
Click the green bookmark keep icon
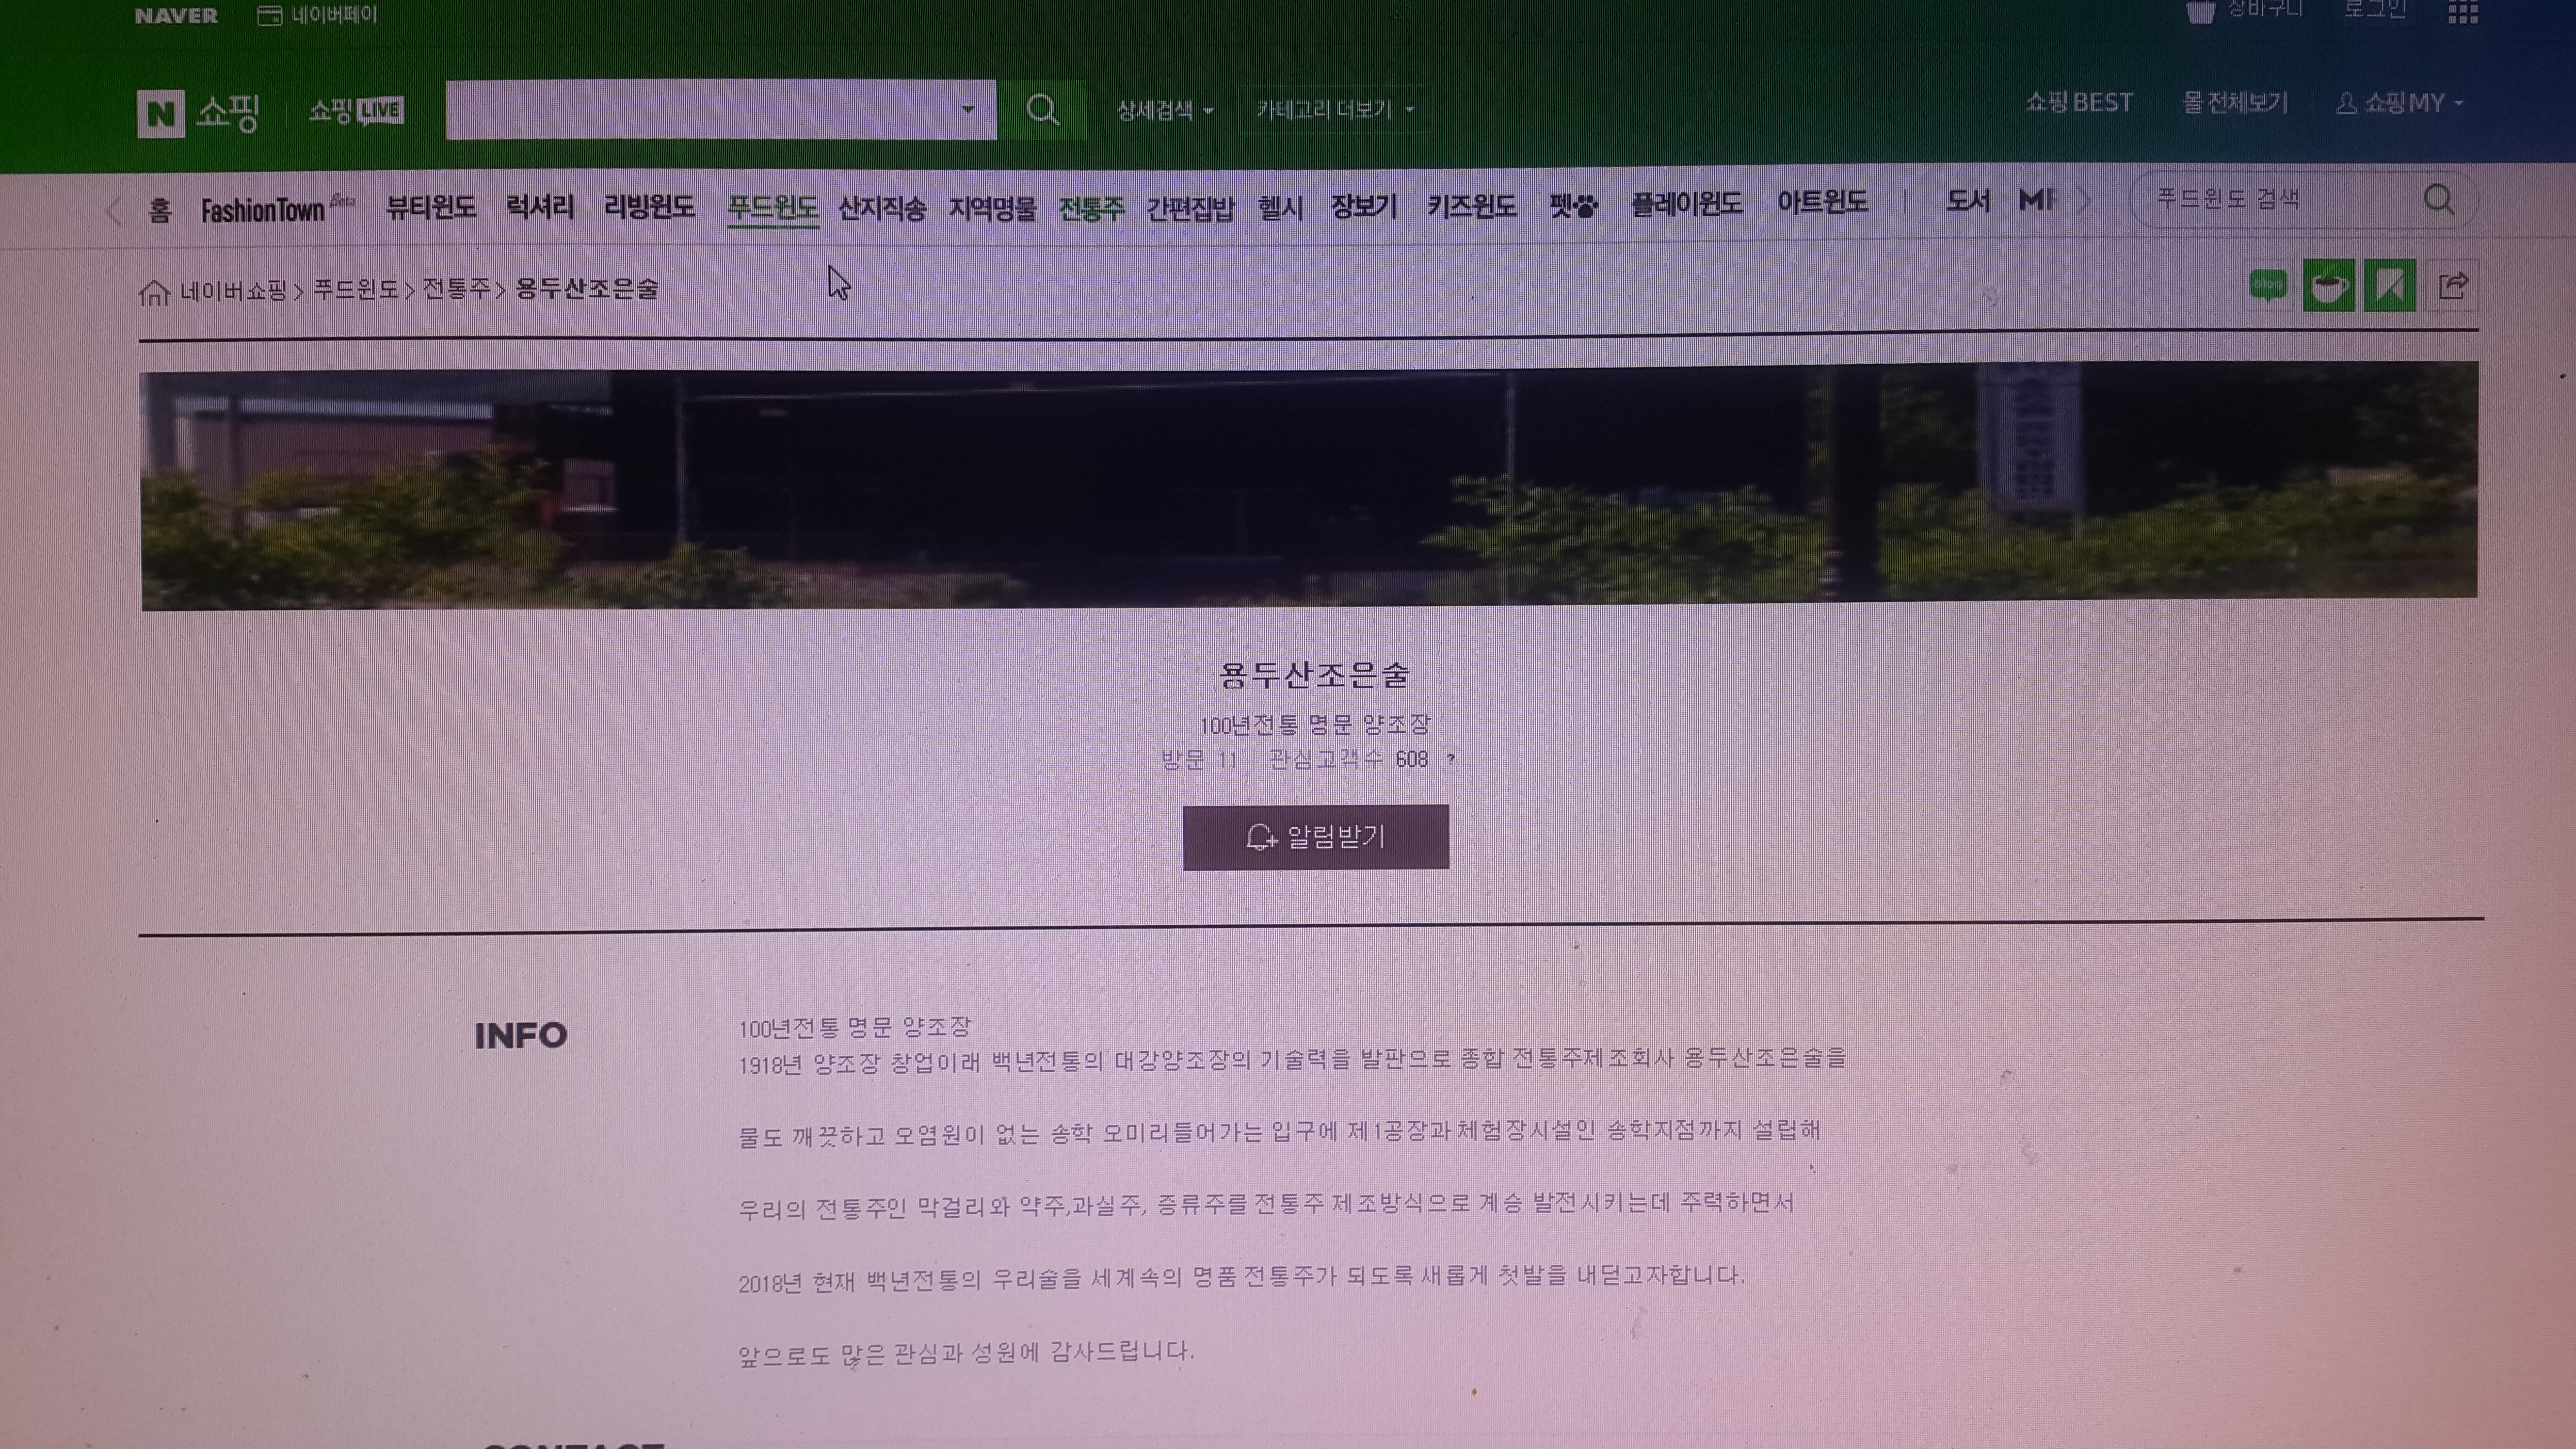pos(2389,287)
